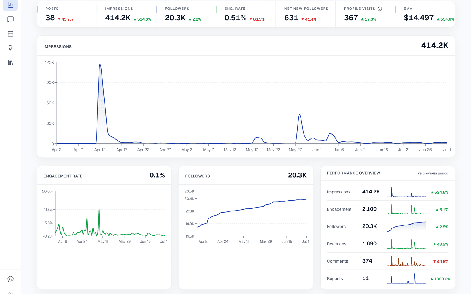Select the Impressions stat card showing 414.2K

[127, 14]
